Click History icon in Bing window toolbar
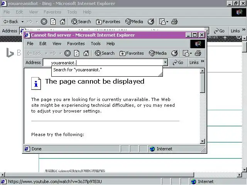Screen dimensions: 247x185 click(x=151, y=22)
